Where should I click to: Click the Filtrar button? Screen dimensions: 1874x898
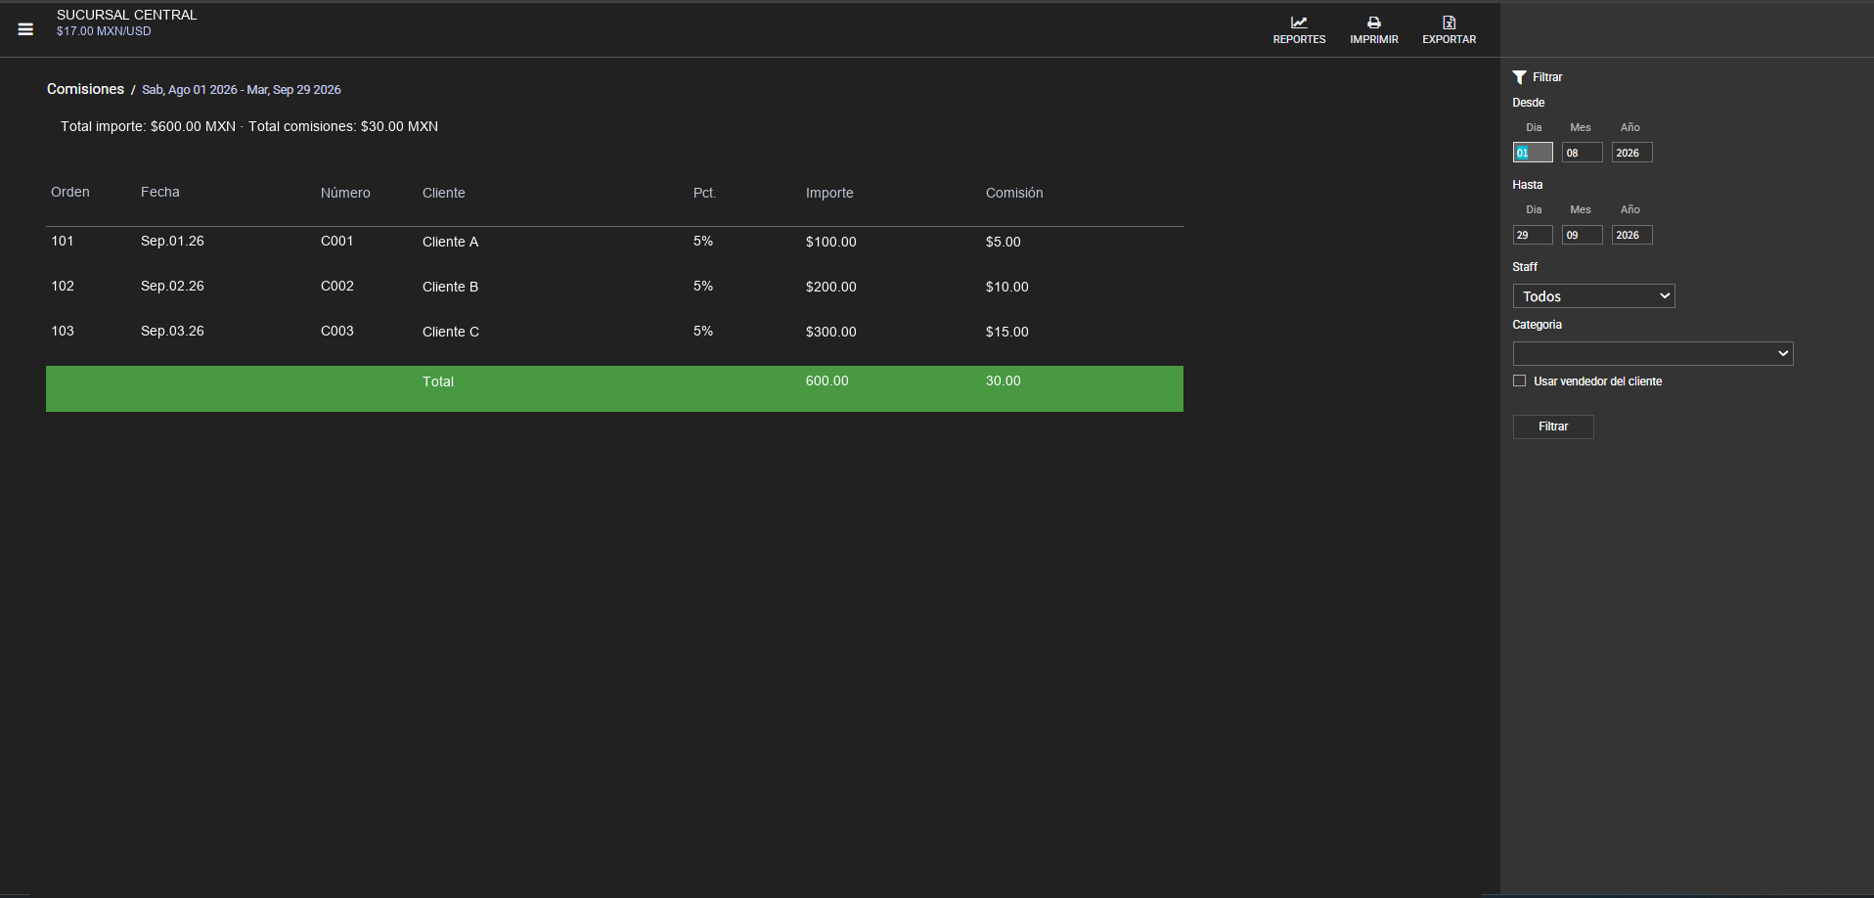[x=1553, y=427]
